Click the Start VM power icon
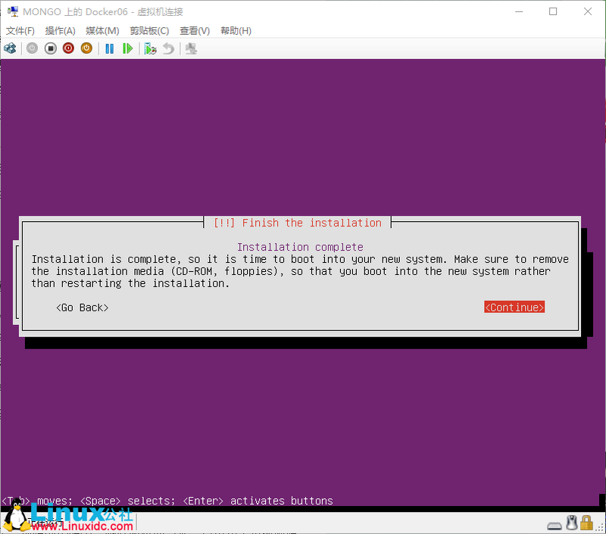Image resolution: width=606 pixels, height=534 pixels. tap(31, 48)
